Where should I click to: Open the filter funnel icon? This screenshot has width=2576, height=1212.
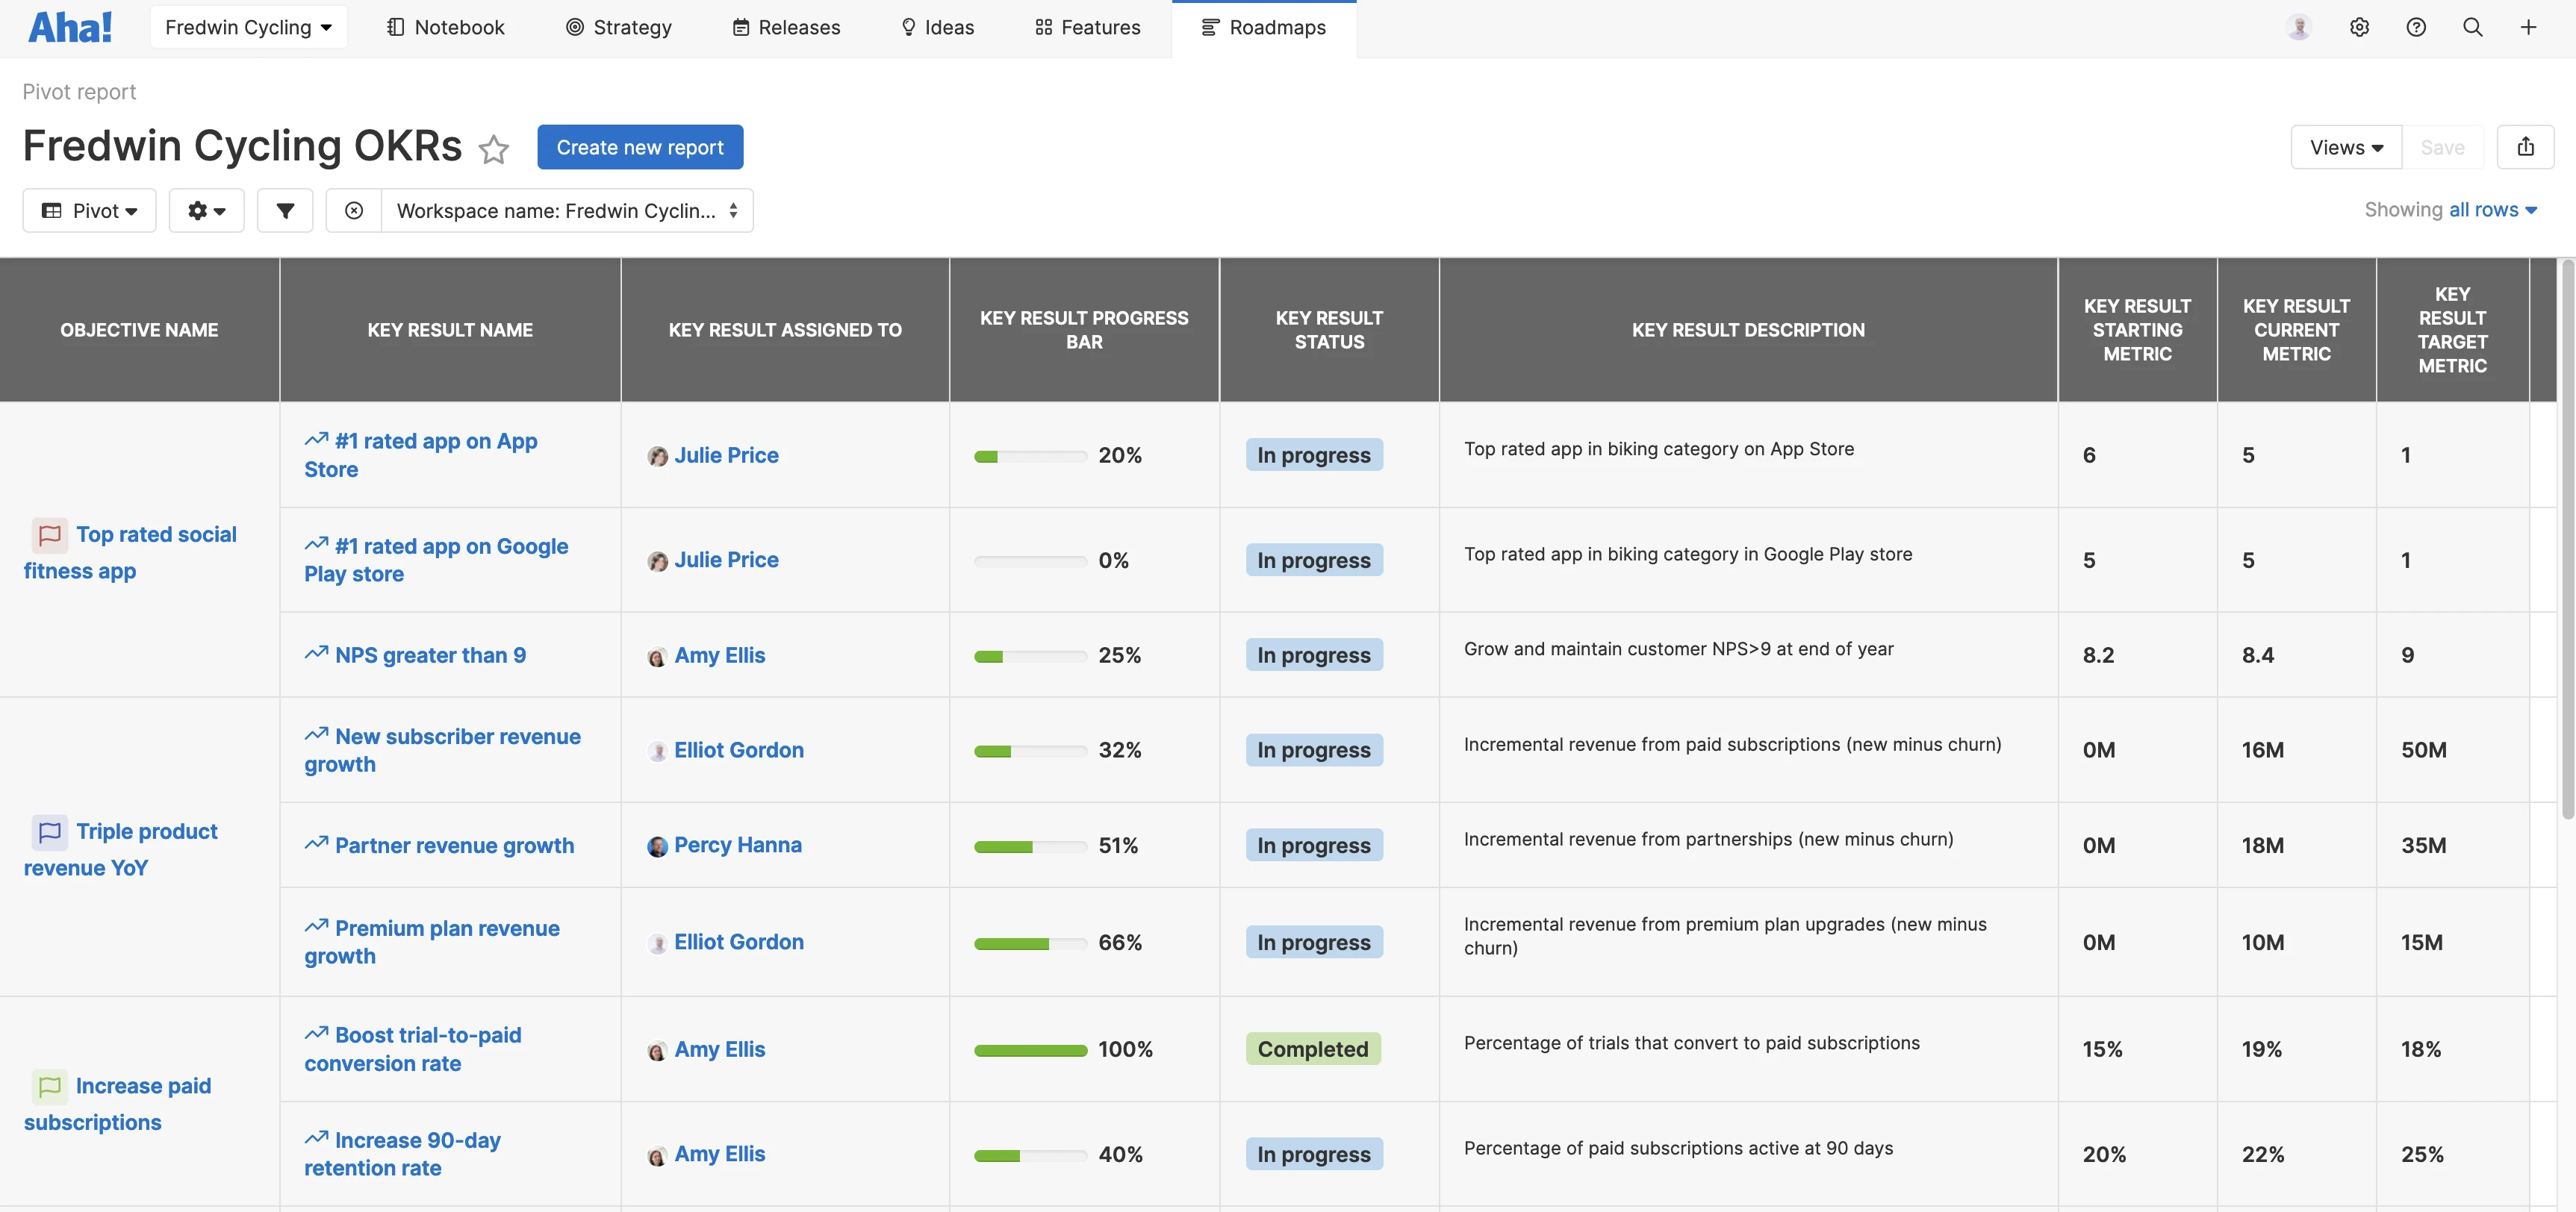click(285, 210)
